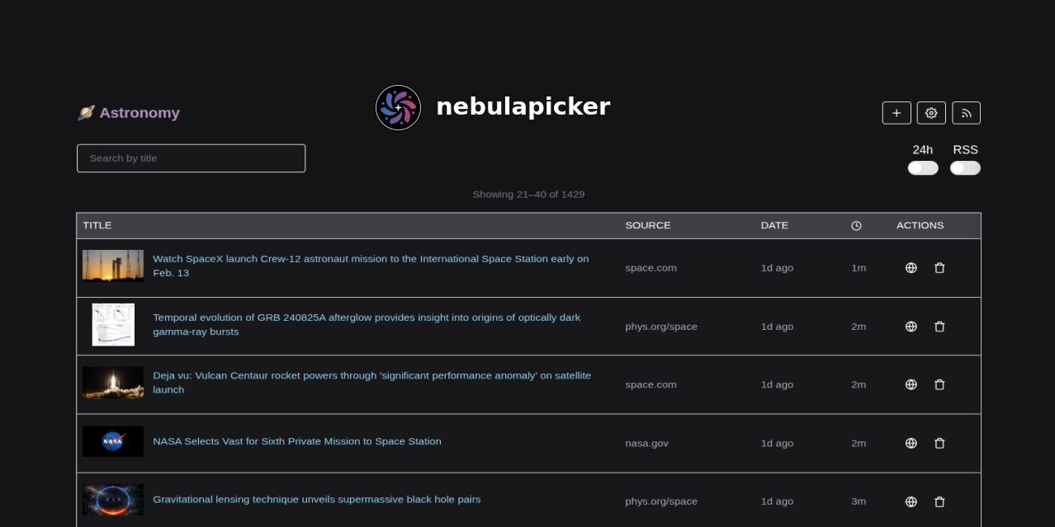Click the supermassive black hole pairs title link
The width and height of the screenshot is (1055, 527).
coord(317,499)
